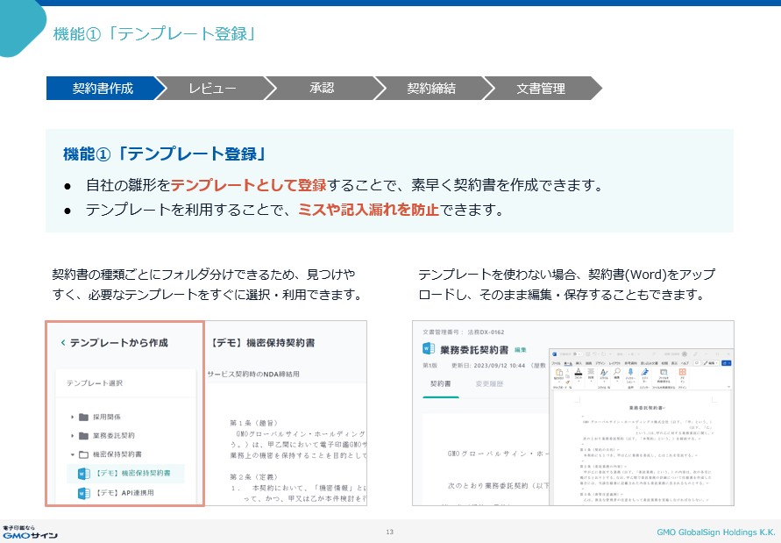The height and width of the screenshot is (543, 781).
Task: Click the 採用関係 folder icon
Action: (x=83, y=416)
